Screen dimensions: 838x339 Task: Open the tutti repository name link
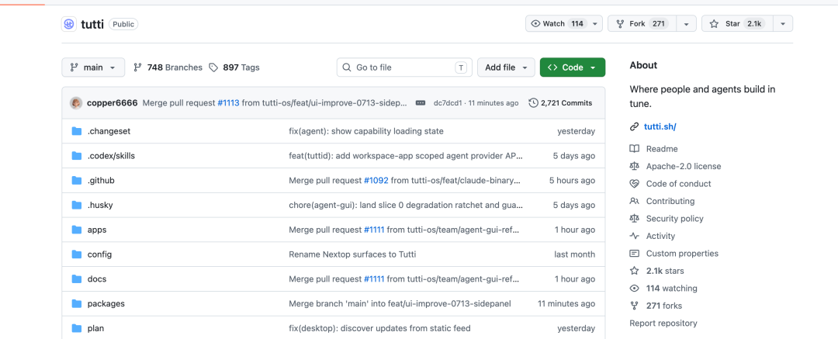point(92,24)
